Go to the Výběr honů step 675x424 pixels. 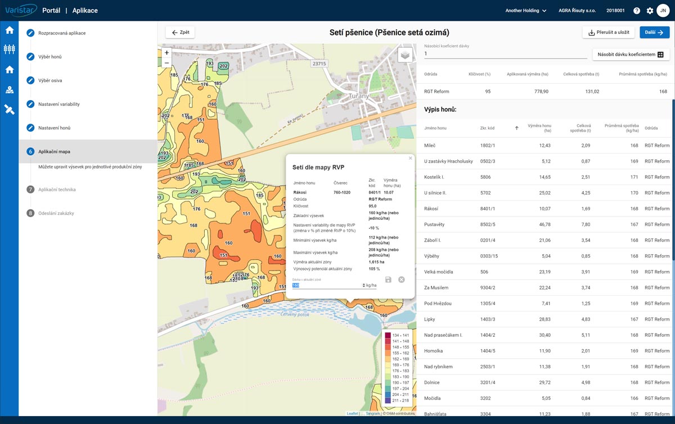[49, 57]
